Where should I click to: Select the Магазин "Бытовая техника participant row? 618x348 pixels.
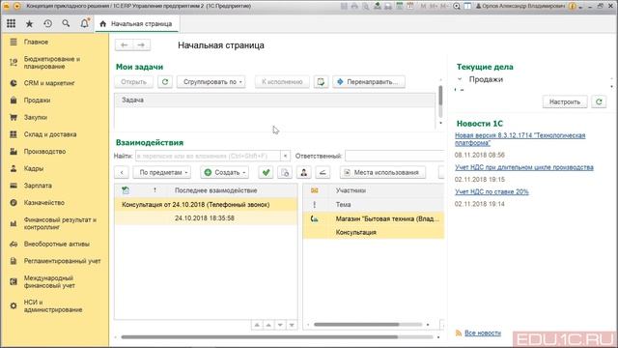pos(374,218)
